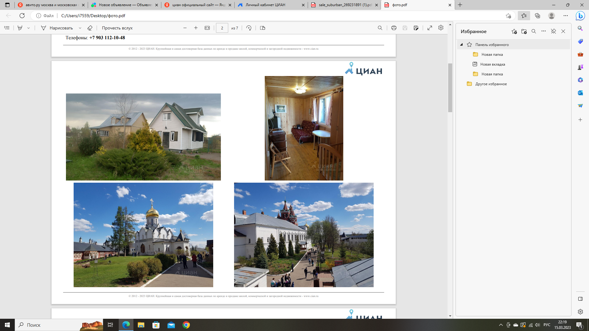The height and width of the screenshot is (331, 589).
Task: Toggle the PDF table of contents panel
Action: coord(7,28)
